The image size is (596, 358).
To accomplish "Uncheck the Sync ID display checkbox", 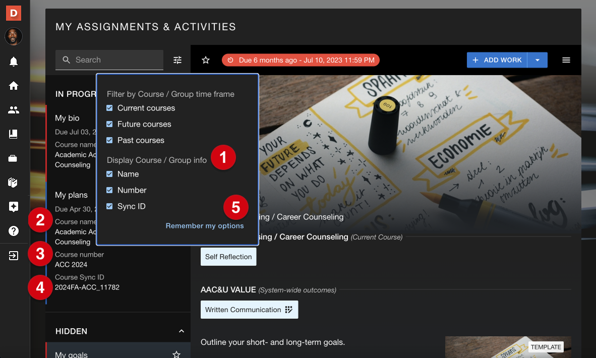I will (x=109, y=206).
